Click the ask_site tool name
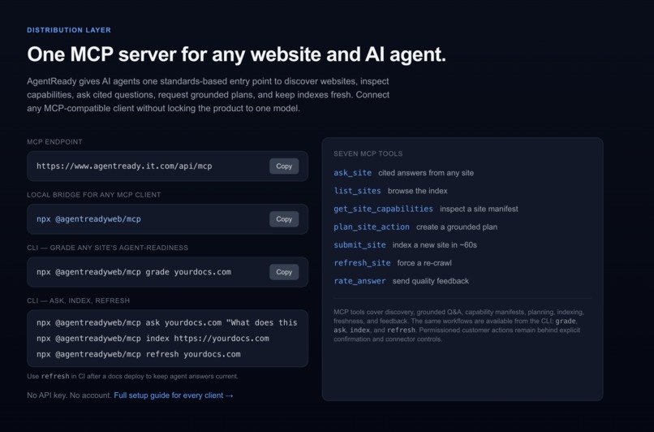The height and width of the screenshot is (432, 654). point(352,173)
